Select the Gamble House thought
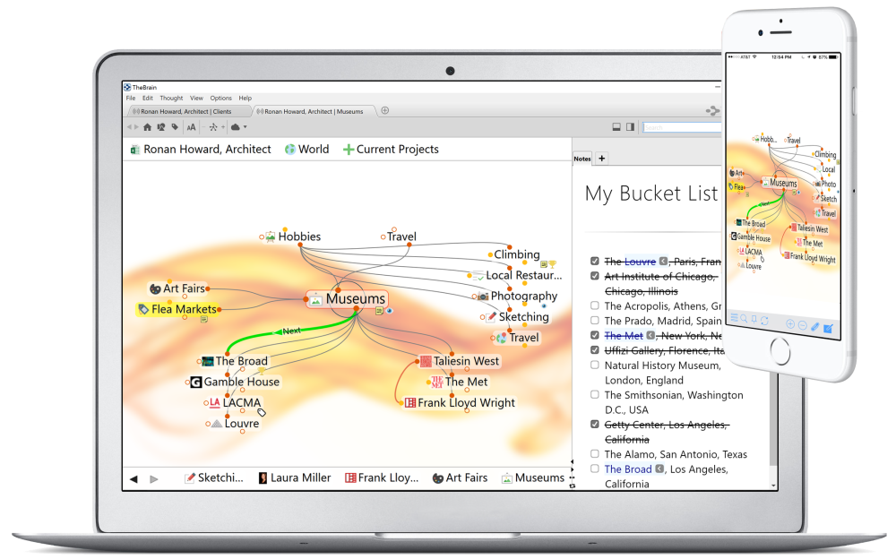 click(x=236, y=382)
